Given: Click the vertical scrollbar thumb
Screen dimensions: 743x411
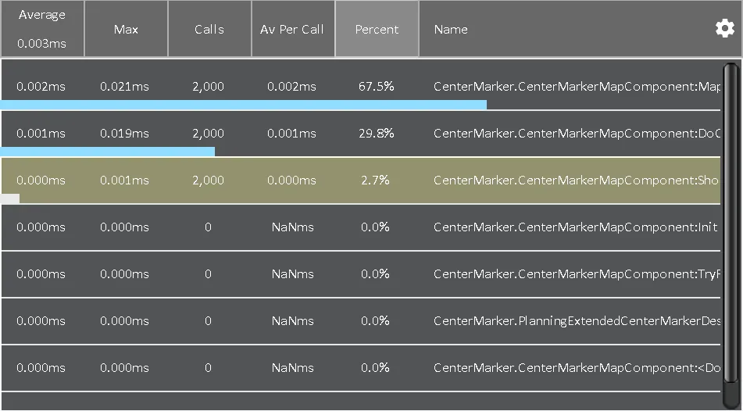Looking at the screenshot, I should 730,234.
